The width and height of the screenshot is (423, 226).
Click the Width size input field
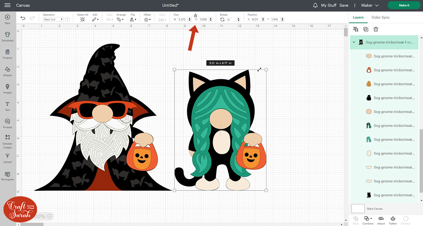pyautogui.click(x=184, y=19)
